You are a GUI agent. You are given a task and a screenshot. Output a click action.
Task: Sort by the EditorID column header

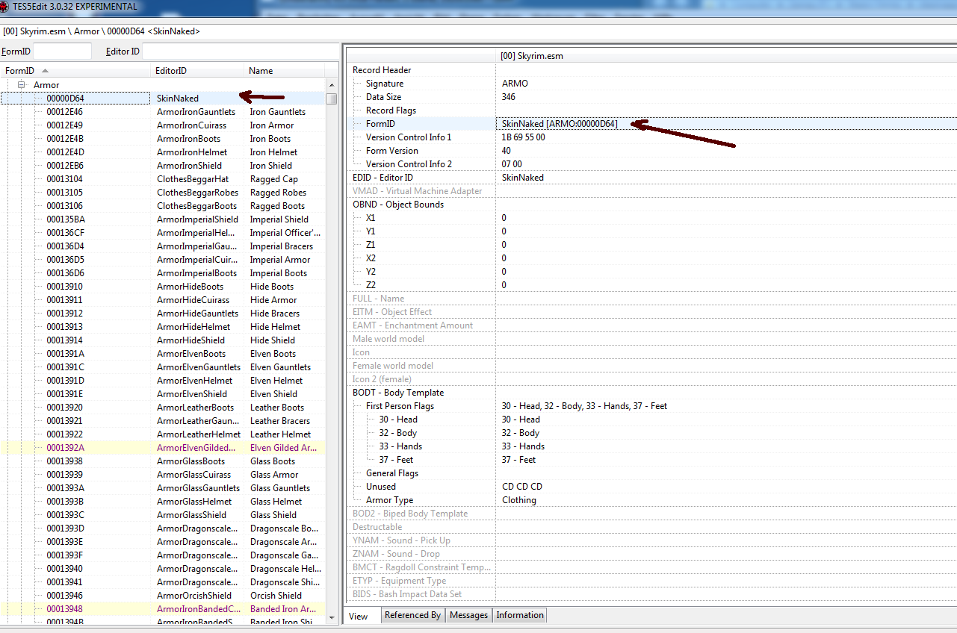tap(198, 70)
